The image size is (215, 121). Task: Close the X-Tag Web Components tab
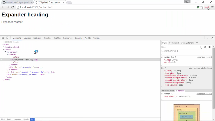(64, 2)
